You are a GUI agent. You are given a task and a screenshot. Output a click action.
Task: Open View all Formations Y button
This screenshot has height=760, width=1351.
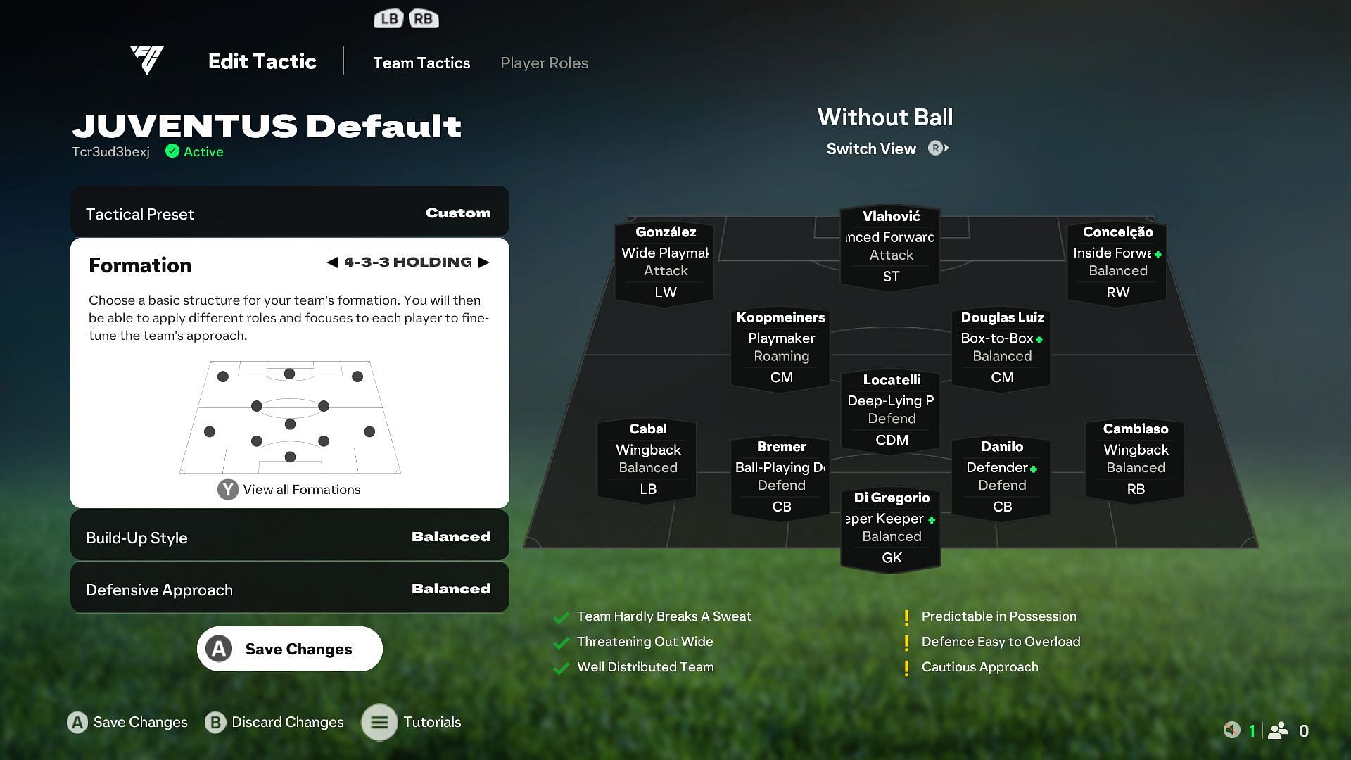coord(288,489)
